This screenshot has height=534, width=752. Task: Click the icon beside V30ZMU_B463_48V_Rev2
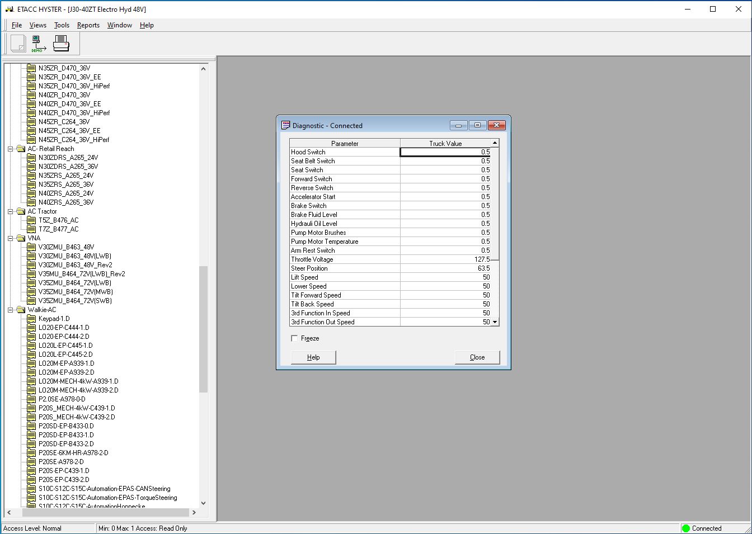click(32, 265)
